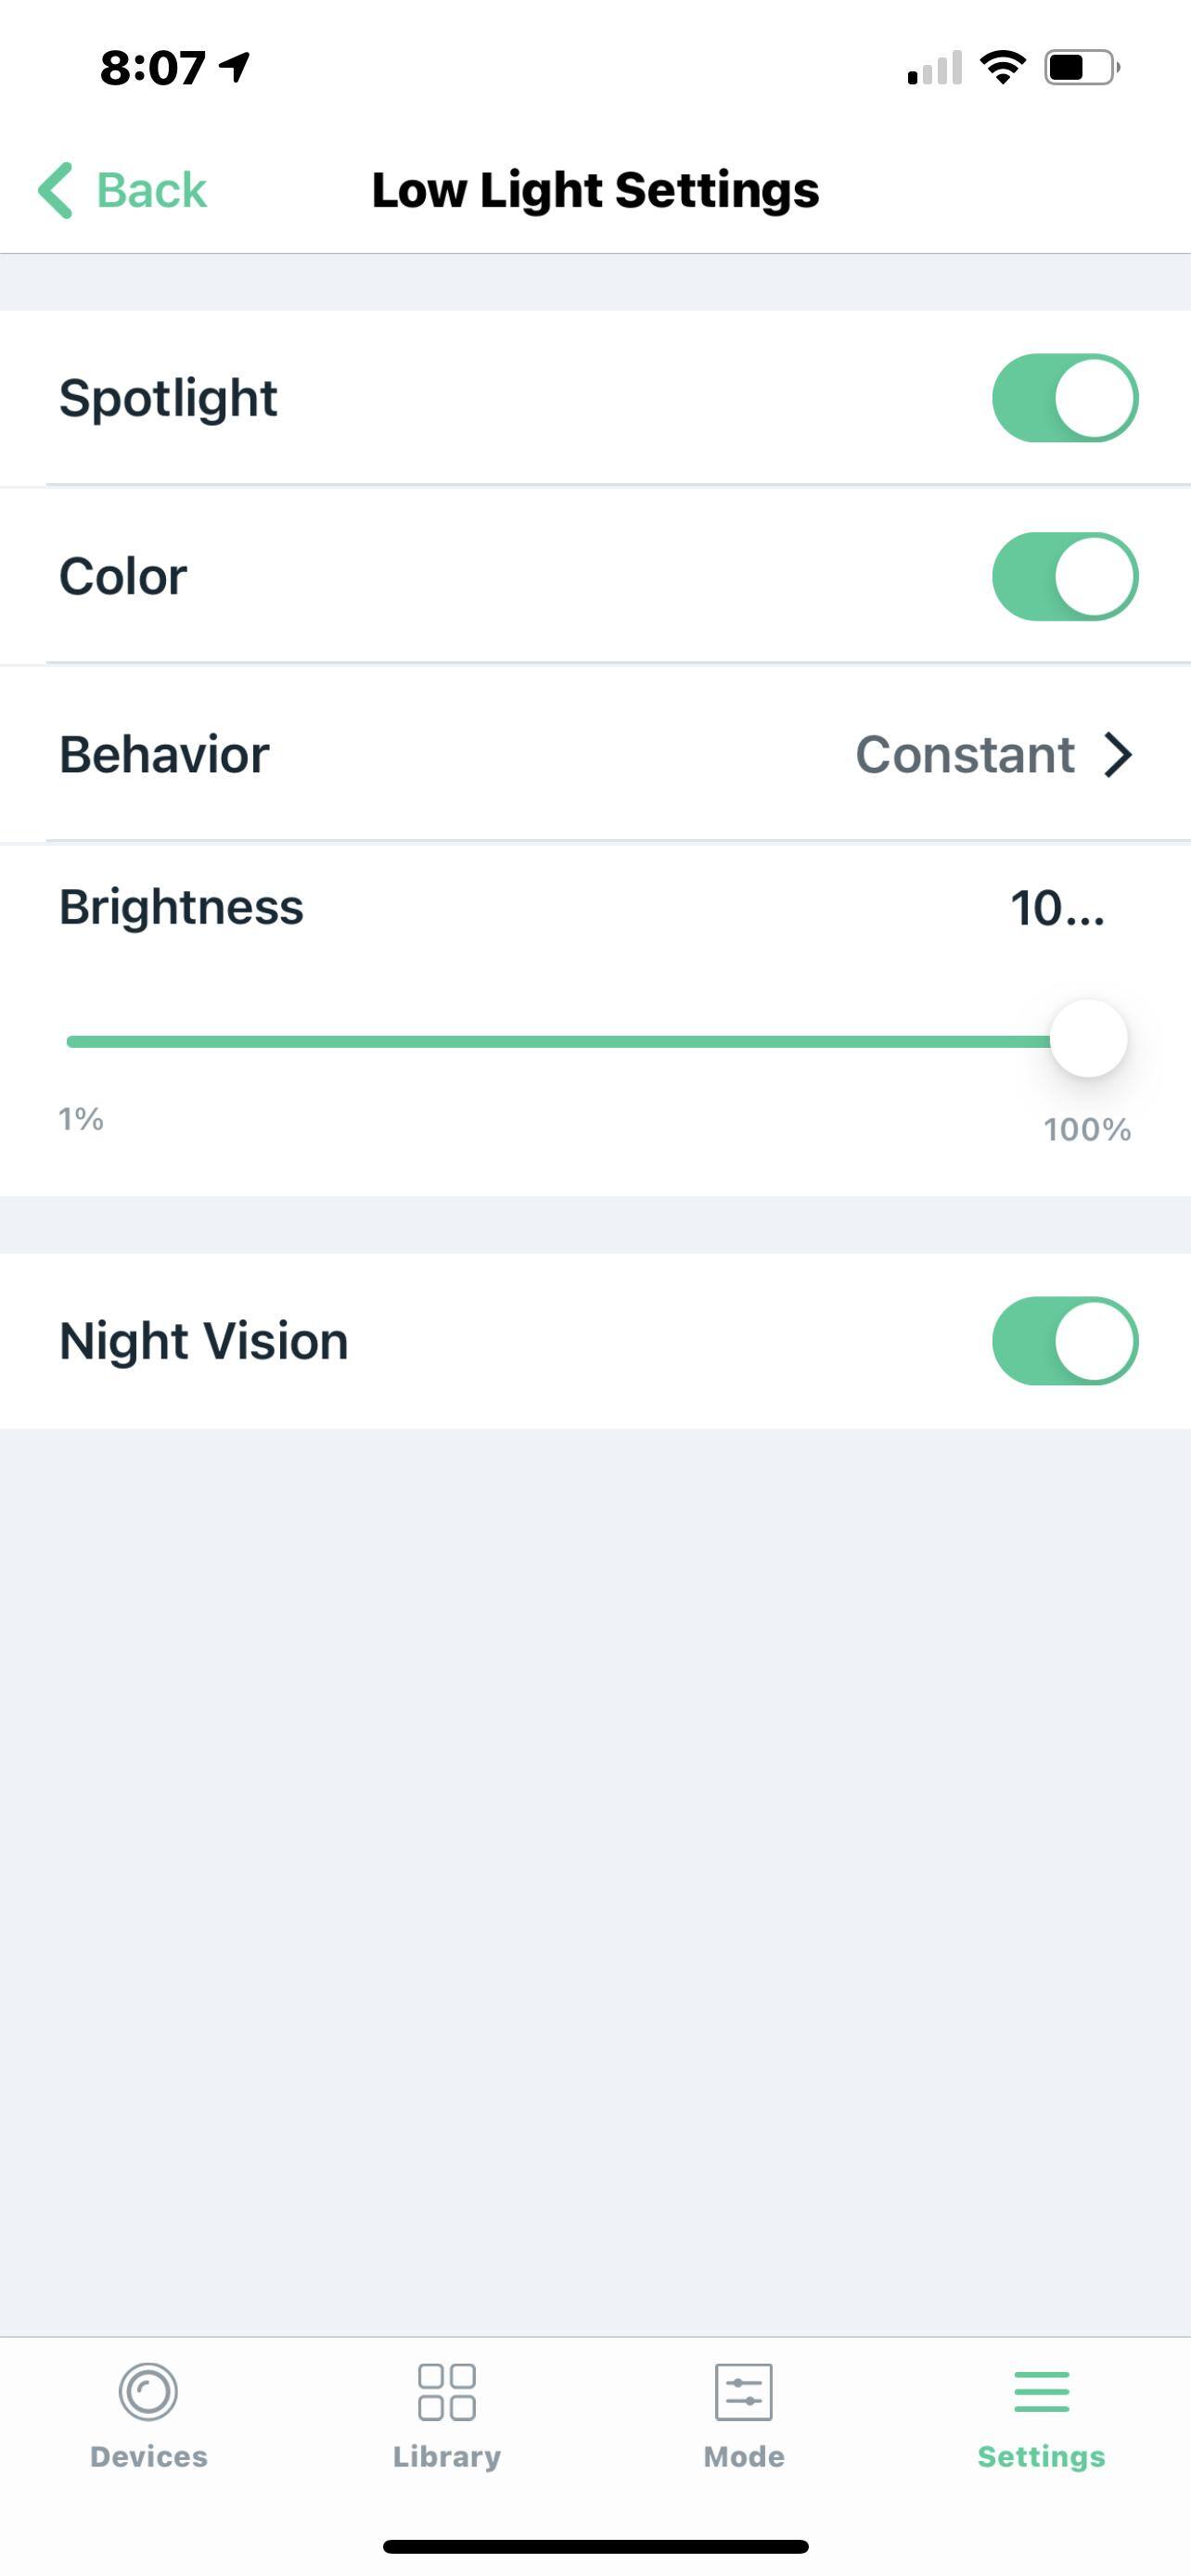
Task: Tap the location arrow icon
Action: [x=235, y=68]
